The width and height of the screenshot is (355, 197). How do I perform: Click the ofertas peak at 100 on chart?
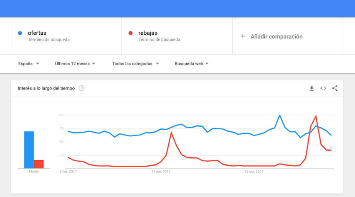tap(280, 115)
